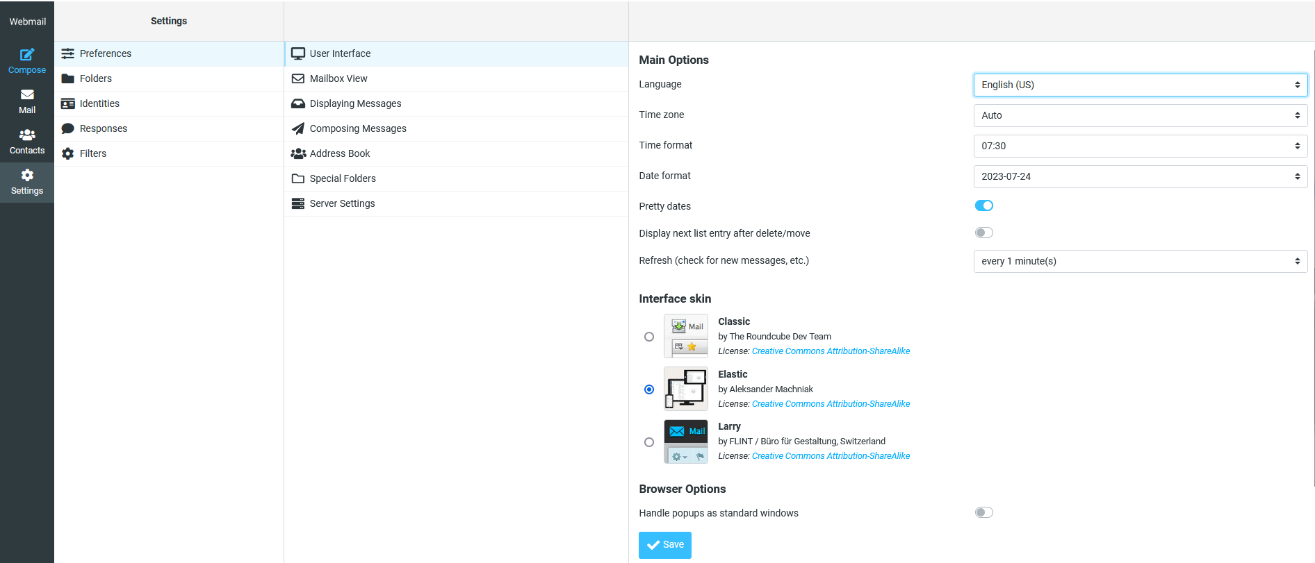Expand the Language dropdown
This screenshot has width=1315, height=563.
(1140, 85)
